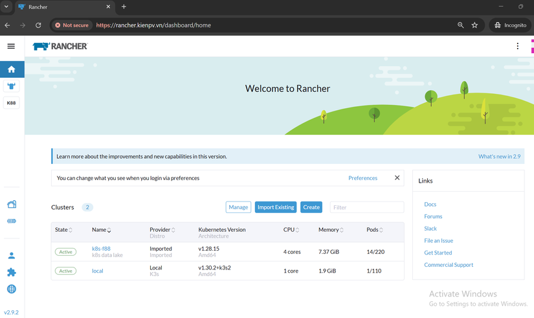
Task: Sort clusters by State column
Action: [x=63, y=230]
